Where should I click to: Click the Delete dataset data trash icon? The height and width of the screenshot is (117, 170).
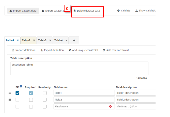click(x=75, y=11)
